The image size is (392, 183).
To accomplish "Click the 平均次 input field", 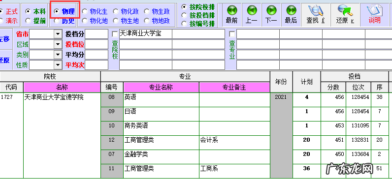I will point(97,65).
